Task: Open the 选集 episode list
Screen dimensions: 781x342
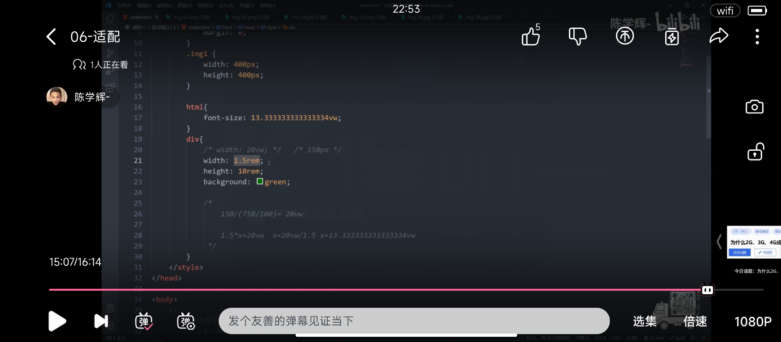Action: (x=644, y=321)
